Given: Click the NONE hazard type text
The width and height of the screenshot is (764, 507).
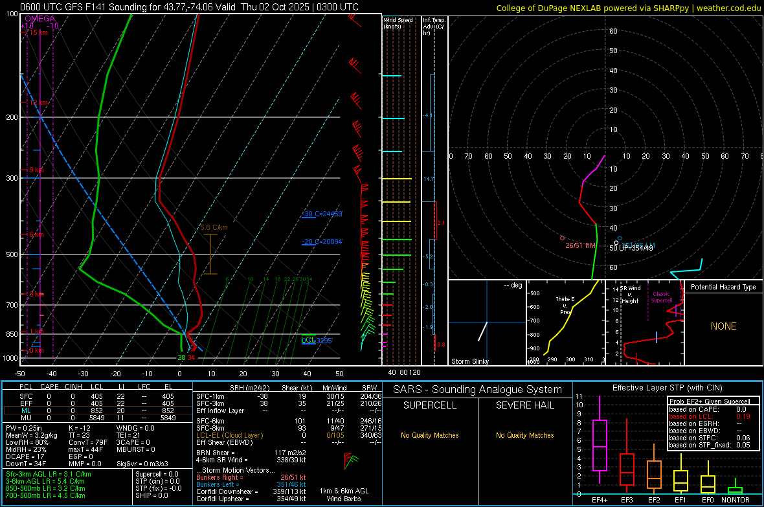Looking at the screenshot, I should [x=724, y=326].
